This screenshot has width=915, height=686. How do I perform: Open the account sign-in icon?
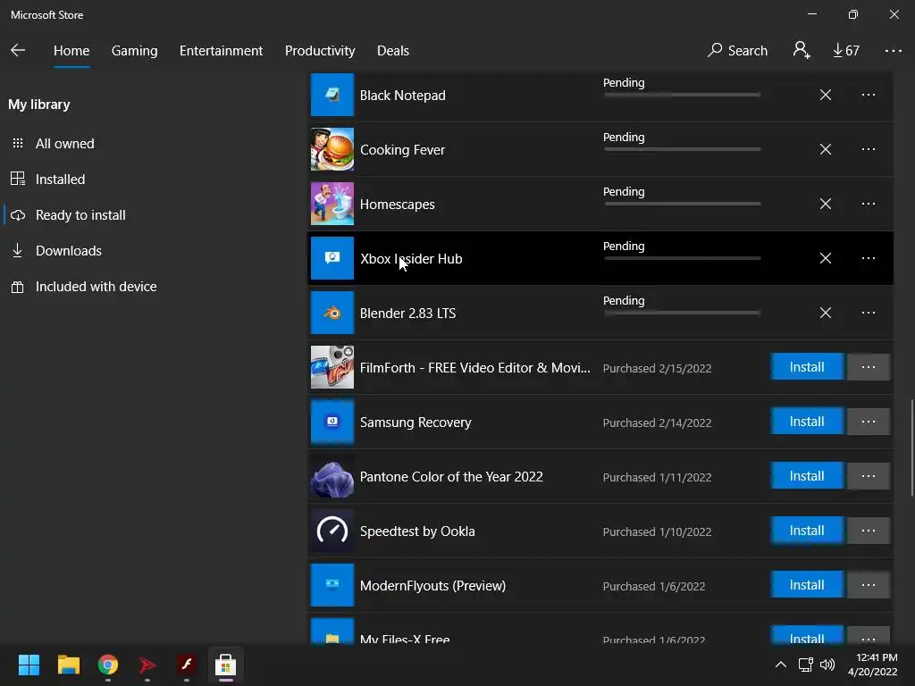[802, 50]
